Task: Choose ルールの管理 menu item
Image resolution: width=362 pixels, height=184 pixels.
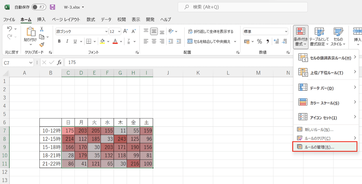Action: 325,147
